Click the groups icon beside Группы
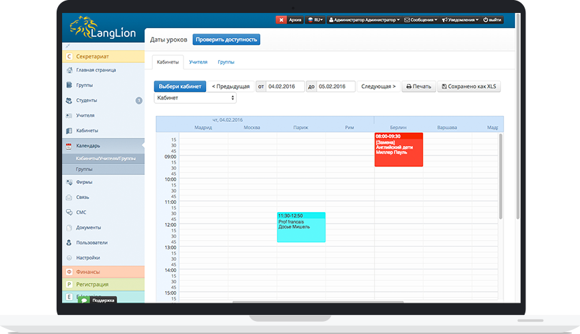 (x=69, y=85)
